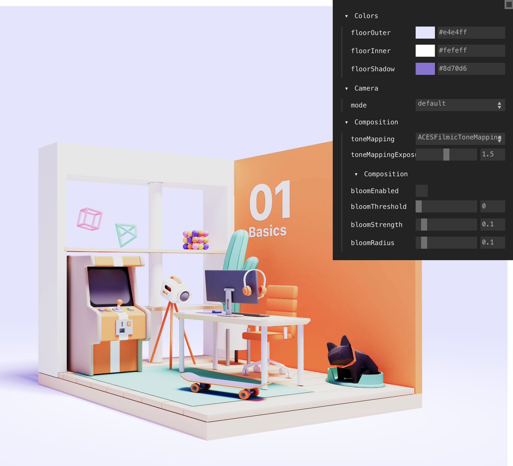Click the computer monitor on the desk

click(x=231, y=287)
